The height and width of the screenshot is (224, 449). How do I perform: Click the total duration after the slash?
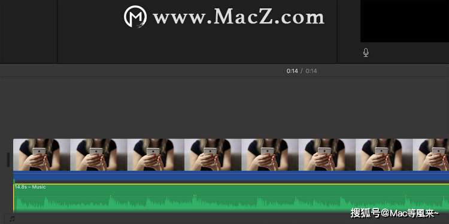(x=311, y=71)
